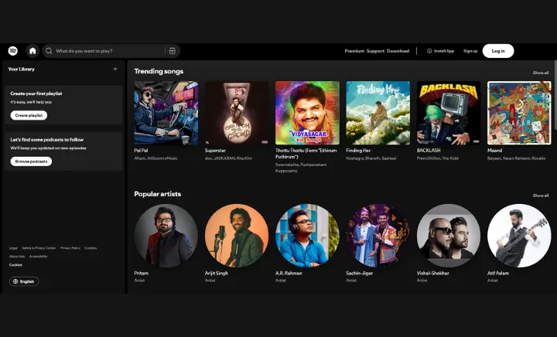
Task: Open the Browse icon in search bar
Action: tap(173, 51)
